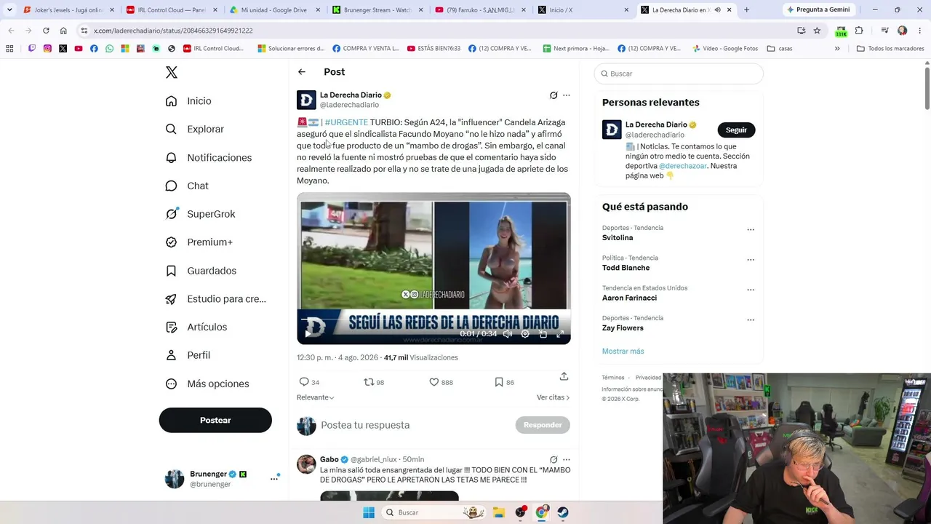This screenshot has width=931, height=524.
Task: Reload the page
Action: [x=46, y=31]
